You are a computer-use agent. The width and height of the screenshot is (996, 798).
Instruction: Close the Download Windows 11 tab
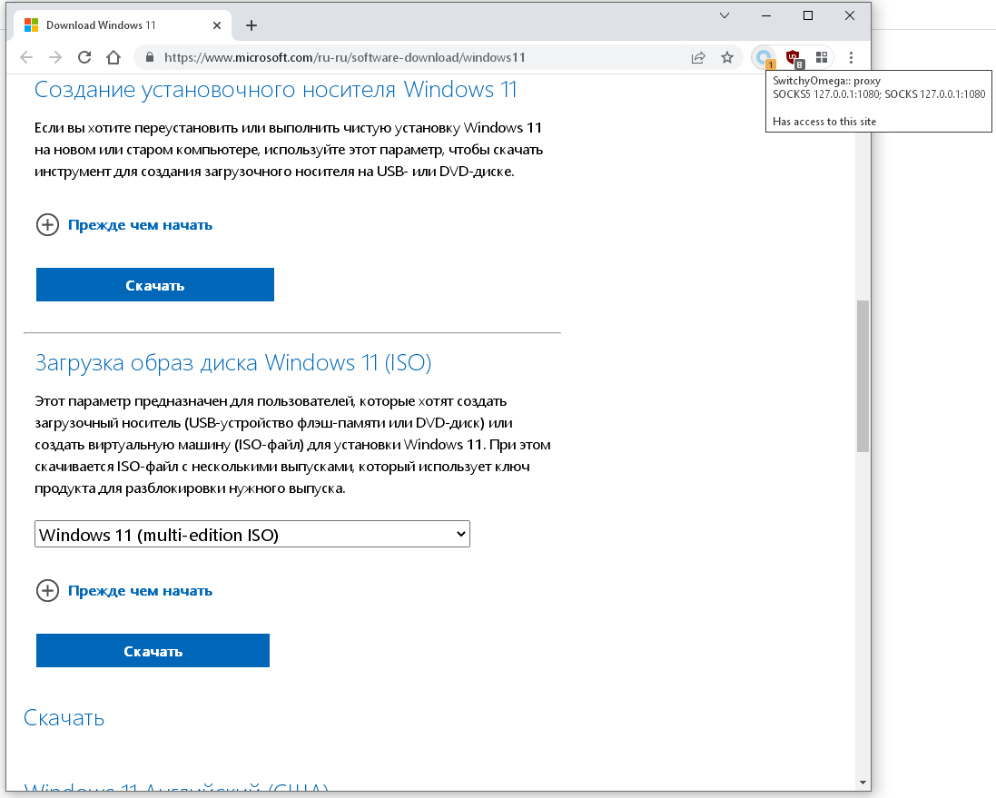(x=217, y=25)
